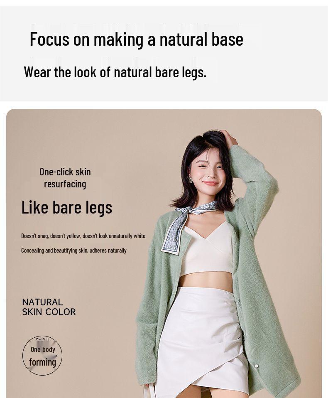Click the white wrap skirt
This screenshot has height=398, width=328.
202,340
